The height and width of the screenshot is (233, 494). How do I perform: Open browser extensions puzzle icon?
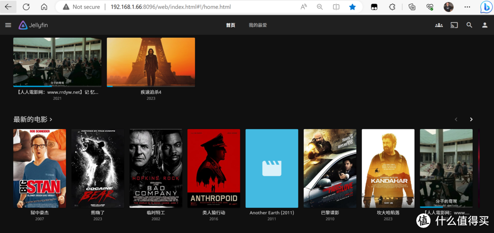(392, 7)
